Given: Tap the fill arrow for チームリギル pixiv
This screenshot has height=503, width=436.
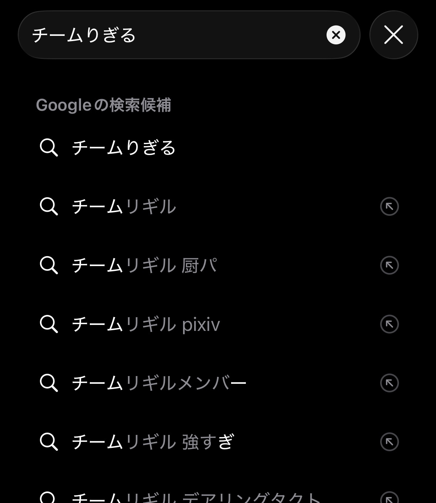Looking at the screenshot, I should point(389,324).
